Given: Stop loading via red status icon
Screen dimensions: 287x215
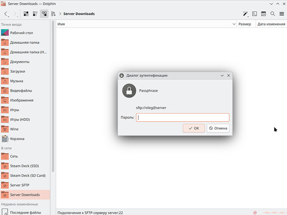Looking at the screenshot, I should pos(255,212).
